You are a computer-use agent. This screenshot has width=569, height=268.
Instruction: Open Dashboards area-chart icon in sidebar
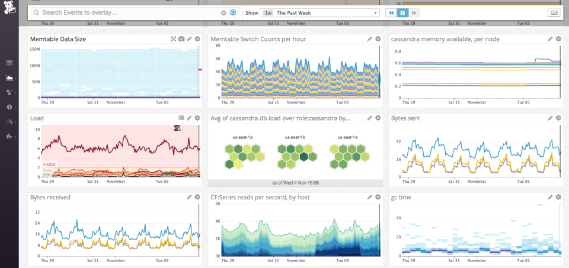tap(9, 78)
